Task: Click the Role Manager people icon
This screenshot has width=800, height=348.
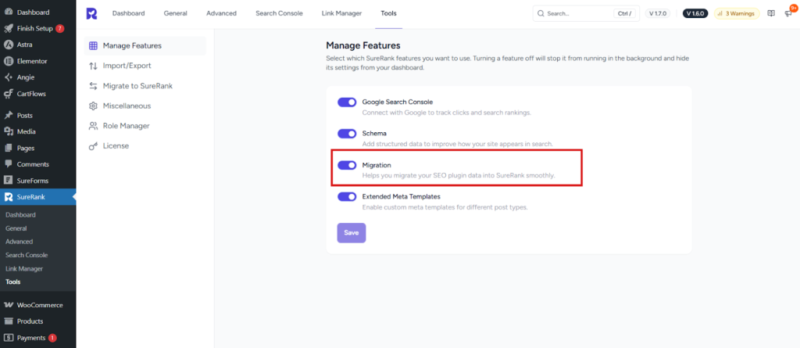Action: point(94,125)
